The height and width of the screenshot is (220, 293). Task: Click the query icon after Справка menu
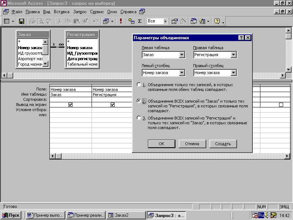(142, 12)
